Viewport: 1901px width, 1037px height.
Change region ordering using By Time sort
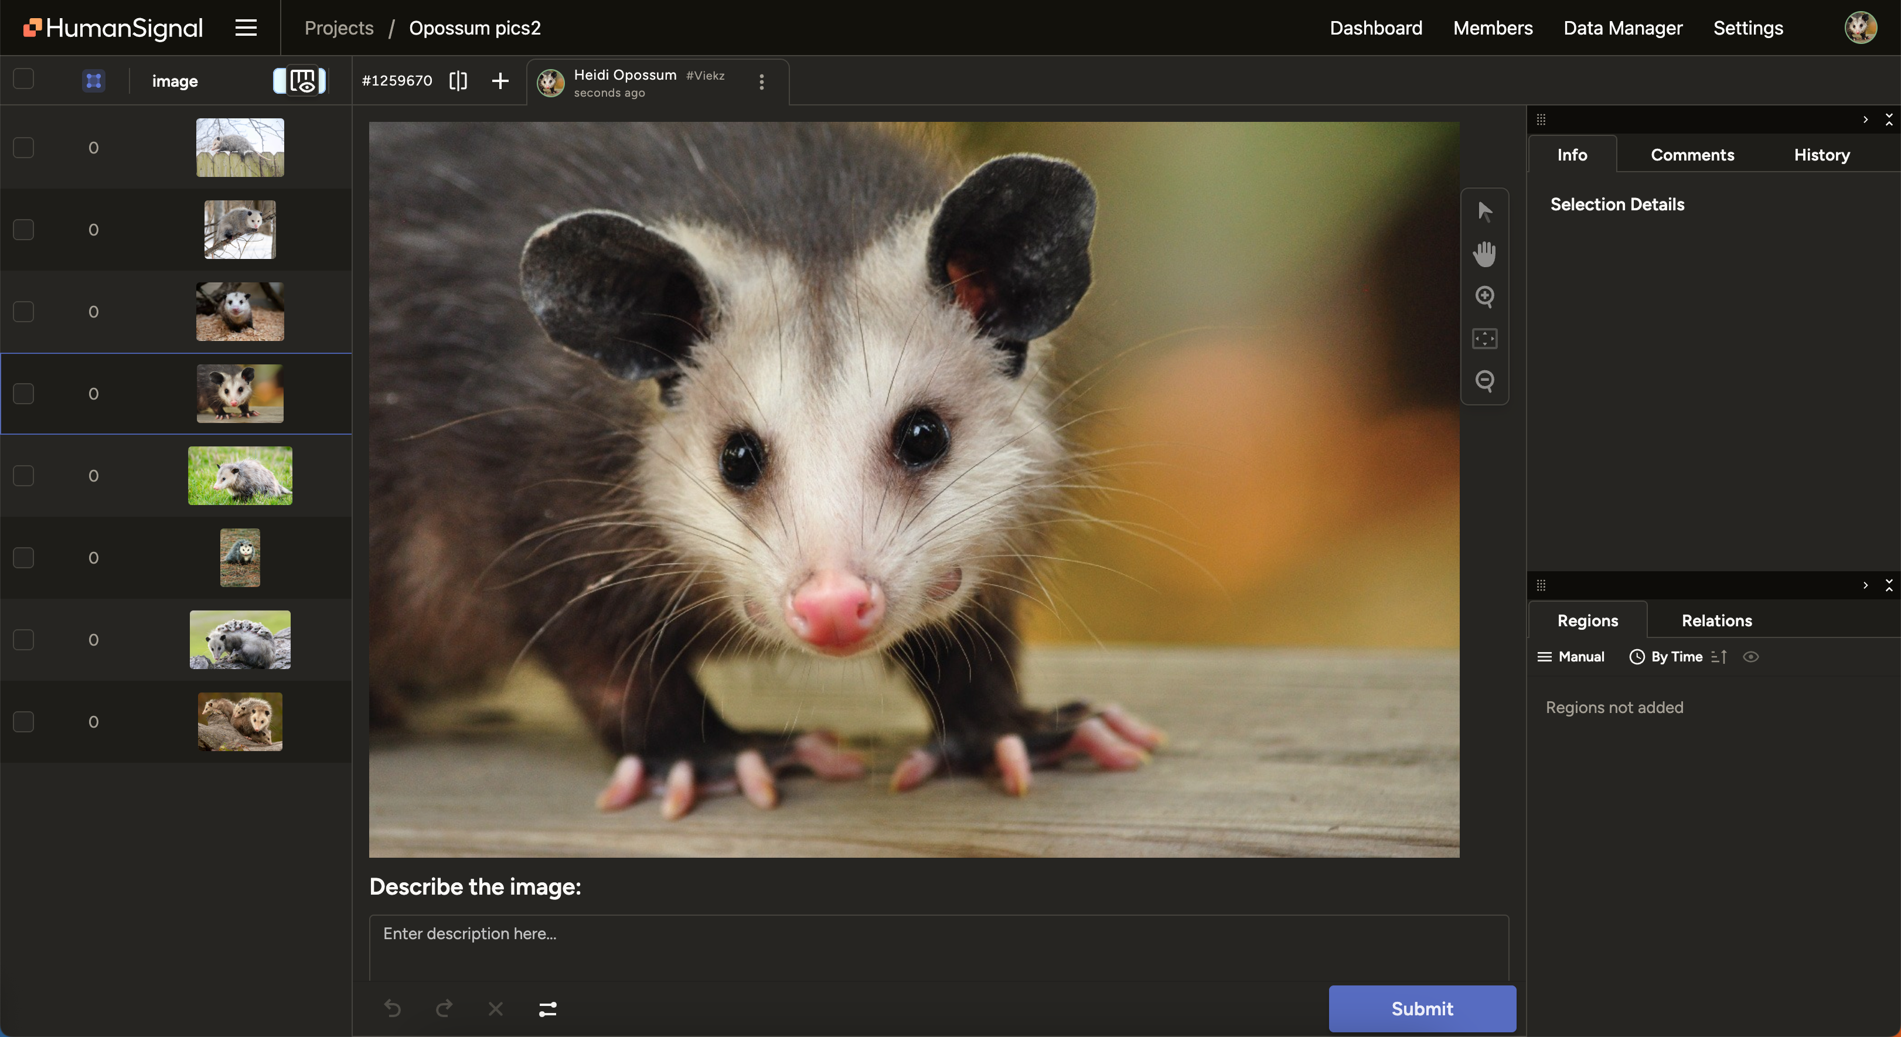(x=1676, y=656)
